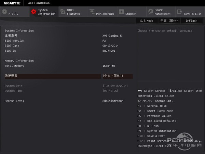The height and width of the screenshot is (154, 205).
Task: Select the Save & Exit tab
Action: tap(190, 12)
